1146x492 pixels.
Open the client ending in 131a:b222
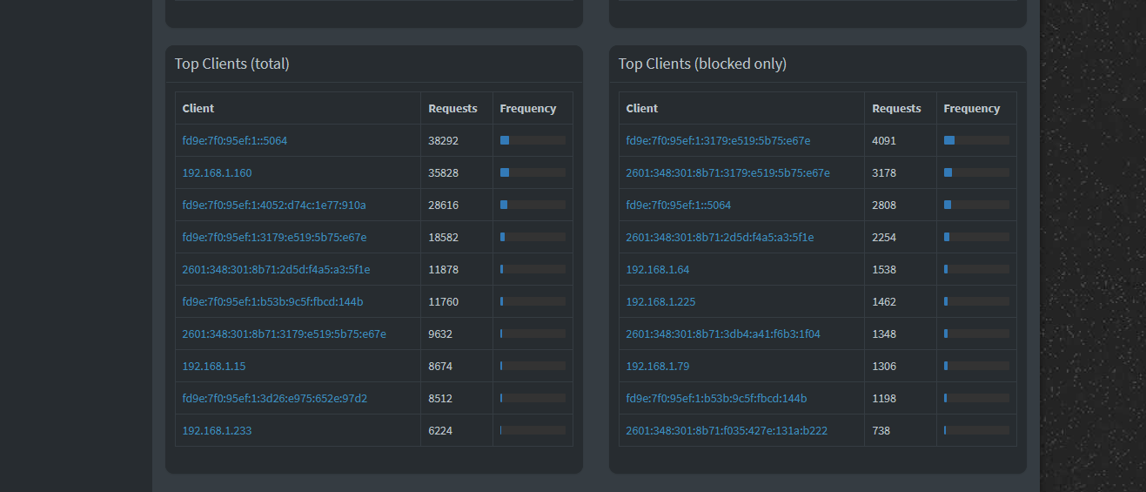(726, 431)
